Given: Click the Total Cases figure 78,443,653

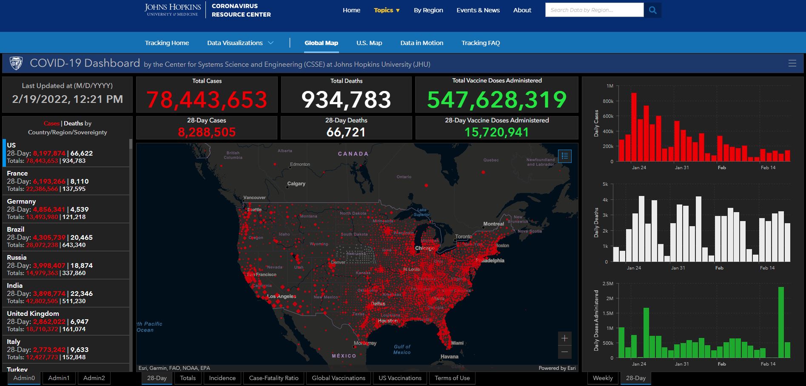Looking at the screenshot, I should point(207,100).
